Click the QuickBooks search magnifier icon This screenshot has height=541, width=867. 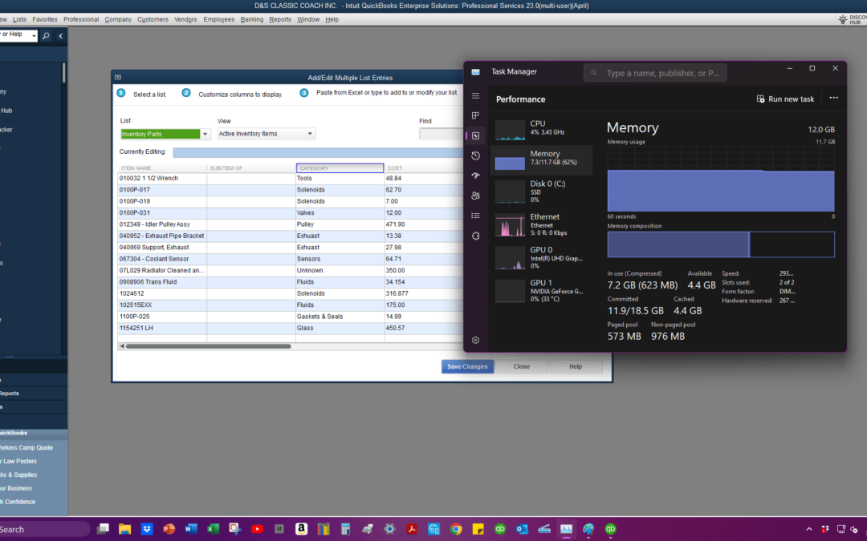[46, 36]
